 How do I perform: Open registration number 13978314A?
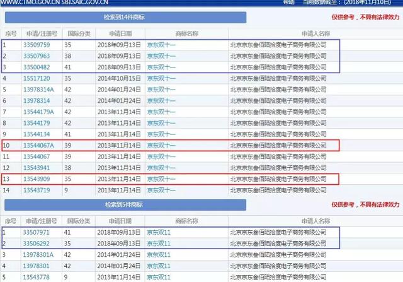coord(38,90)
